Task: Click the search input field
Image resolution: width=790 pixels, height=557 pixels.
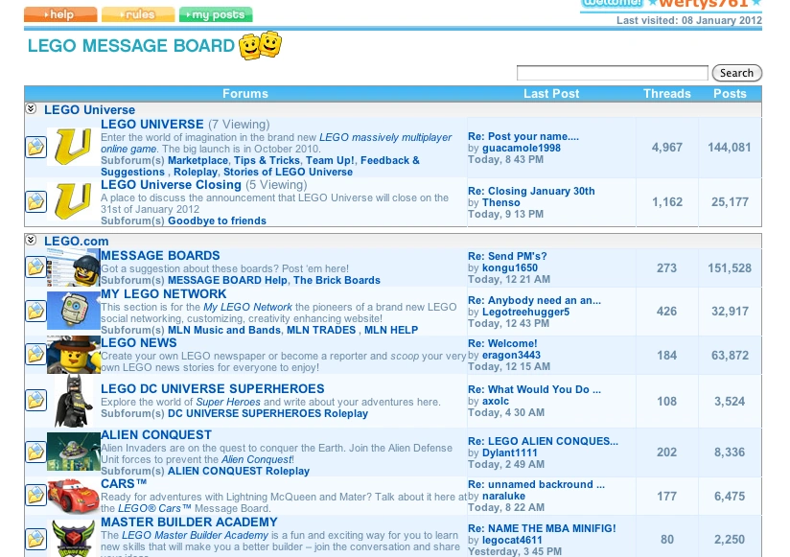Action: pos(612,73)
